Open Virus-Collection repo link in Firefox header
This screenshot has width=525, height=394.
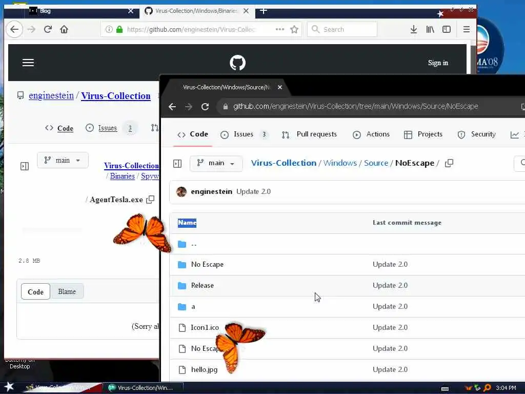116,96
